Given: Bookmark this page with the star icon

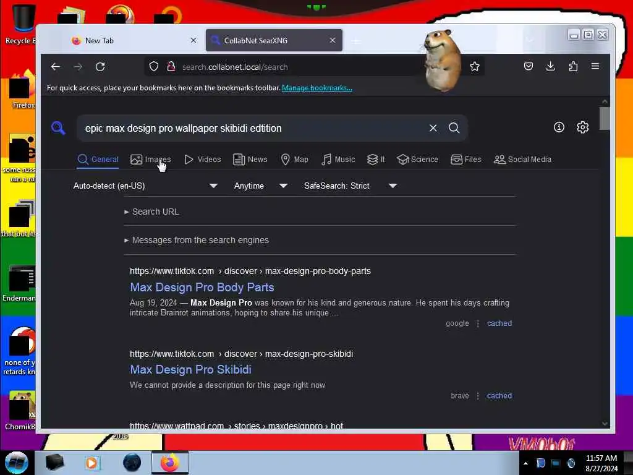Looking at the screenshot, I should point(475,67).
